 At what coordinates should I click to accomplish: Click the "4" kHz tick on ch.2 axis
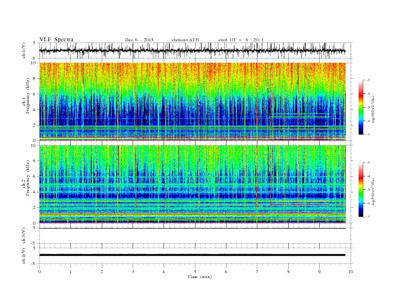pyautogui.click(x=35, y=192)
